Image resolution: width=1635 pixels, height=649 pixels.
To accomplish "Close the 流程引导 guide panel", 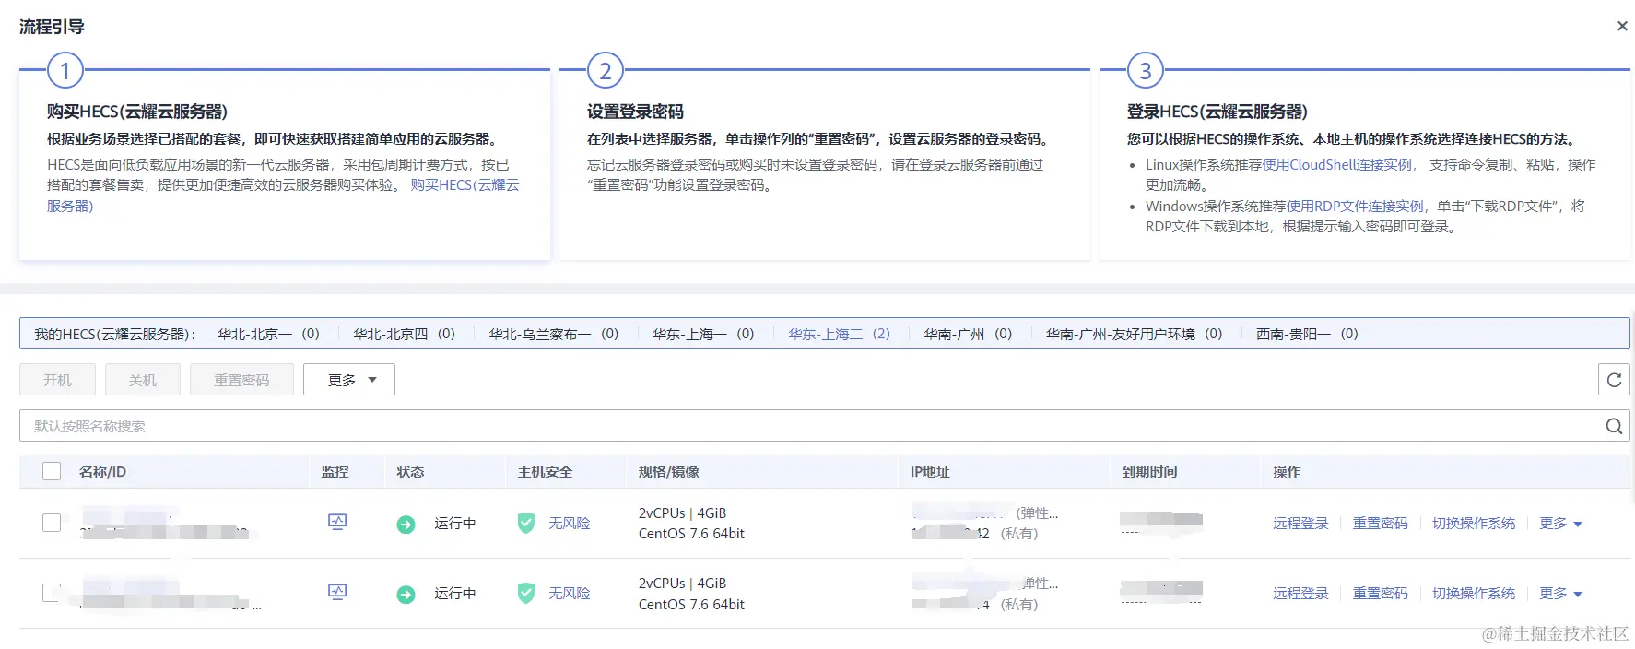I will tap(1622, 26).
